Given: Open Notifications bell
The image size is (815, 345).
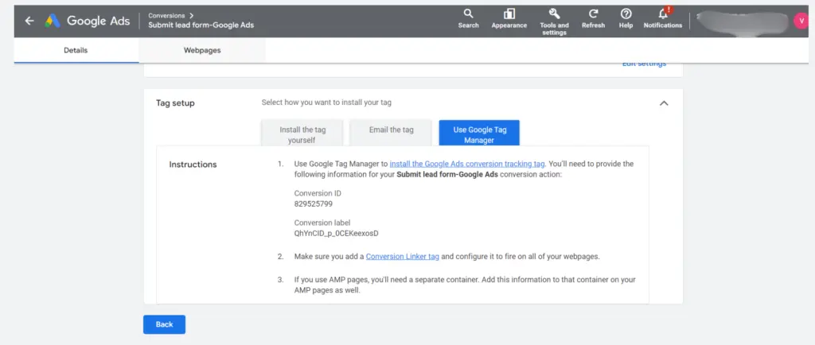Looking at the screenshot, I should point(663,17).
